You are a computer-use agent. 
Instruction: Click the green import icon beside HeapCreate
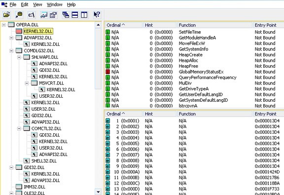(x=108, y=55)
